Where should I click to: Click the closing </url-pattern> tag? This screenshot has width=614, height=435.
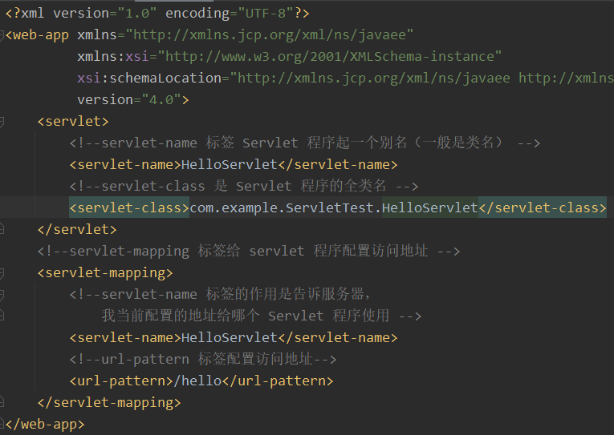click(x=278, y=381)
